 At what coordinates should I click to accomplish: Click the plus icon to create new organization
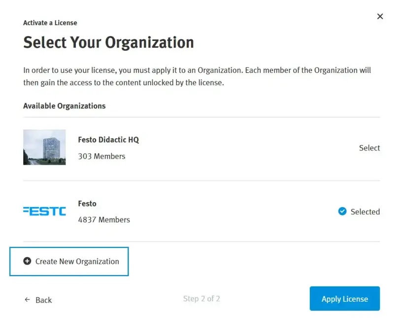pyautogui.click(x=28, y=262)
